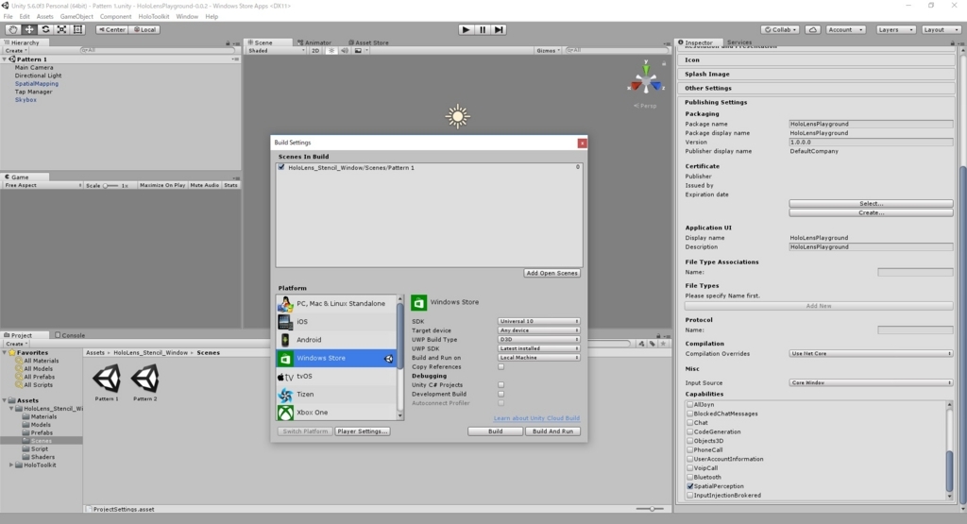Image resolution: width=967 pixels, height=524 pixels.
Task: Click the scene orientation gizmo
Action: click(x=646, y=81)
